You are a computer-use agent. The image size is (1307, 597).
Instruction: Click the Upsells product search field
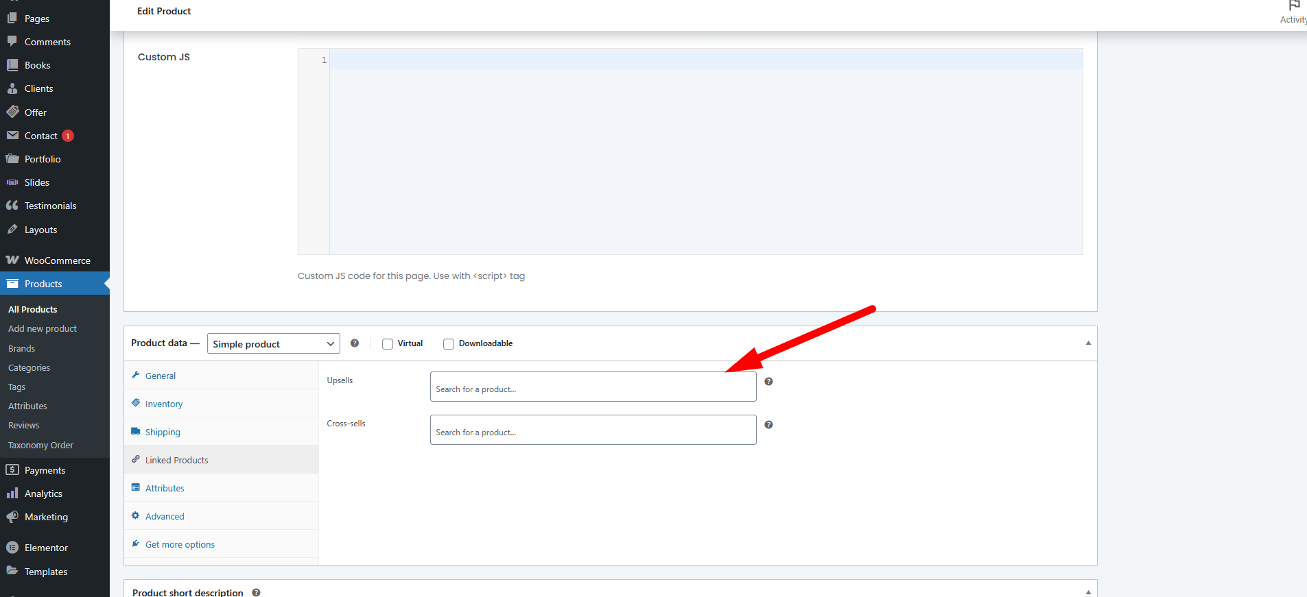pyautogui.click(x=593, y=387)
